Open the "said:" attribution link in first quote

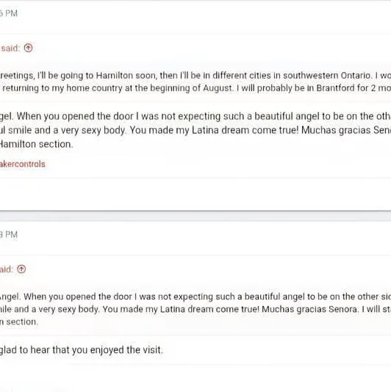(x=10, y=48)
